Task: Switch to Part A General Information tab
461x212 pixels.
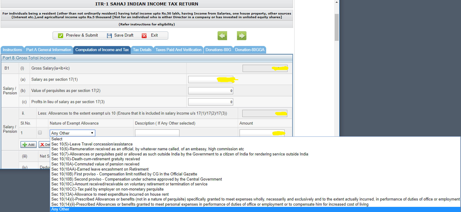Action: tap(48, 50)
